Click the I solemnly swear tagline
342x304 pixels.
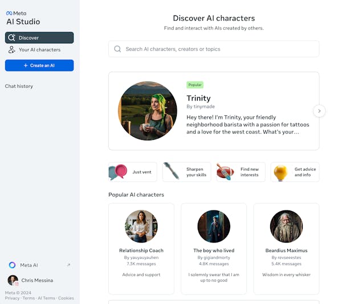point(214,277)
